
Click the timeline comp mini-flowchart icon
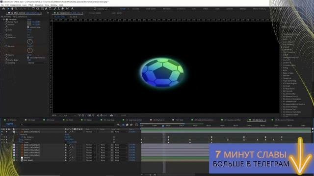(x=118, y=125)
